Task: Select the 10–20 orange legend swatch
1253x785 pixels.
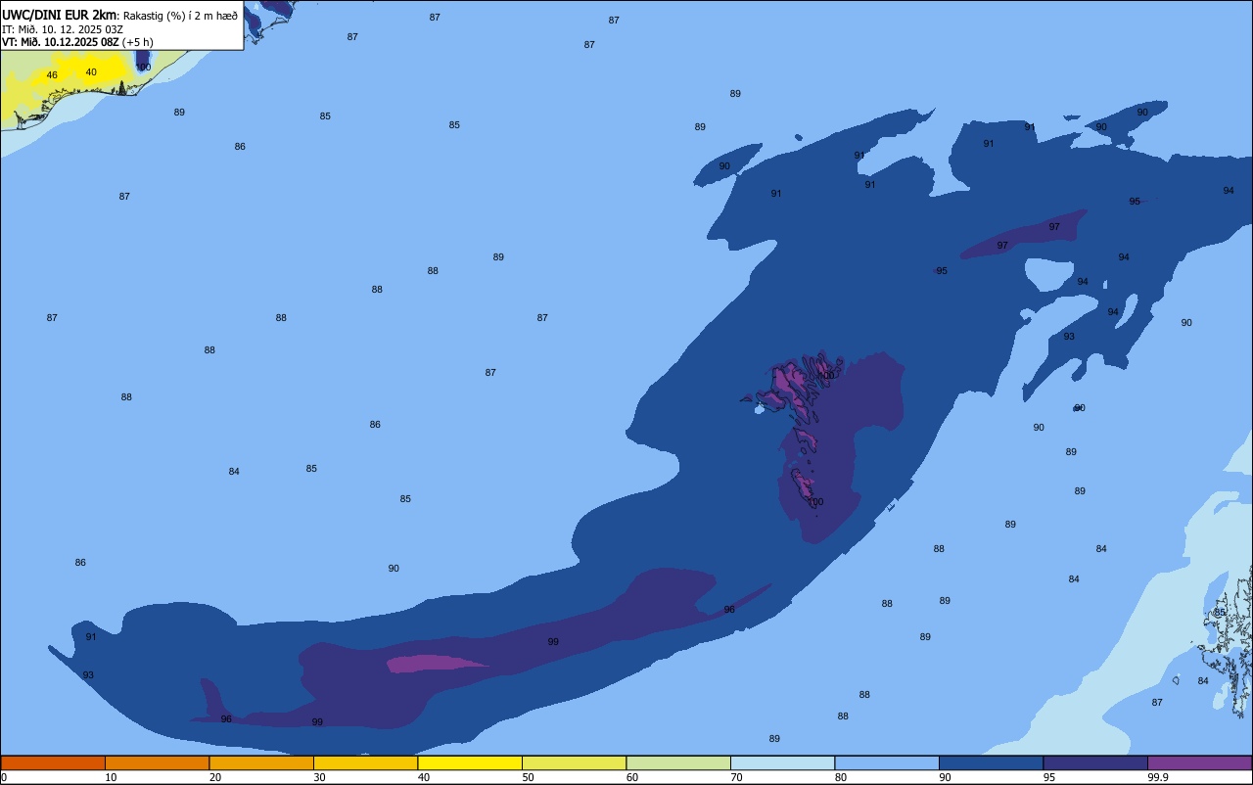Action: pos(157,762)
